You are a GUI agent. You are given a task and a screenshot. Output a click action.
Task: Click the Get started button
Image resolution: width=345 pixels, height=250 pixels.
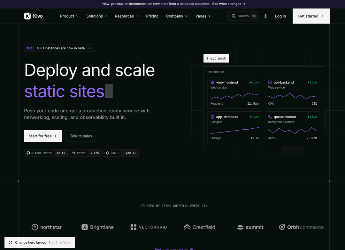311,16
